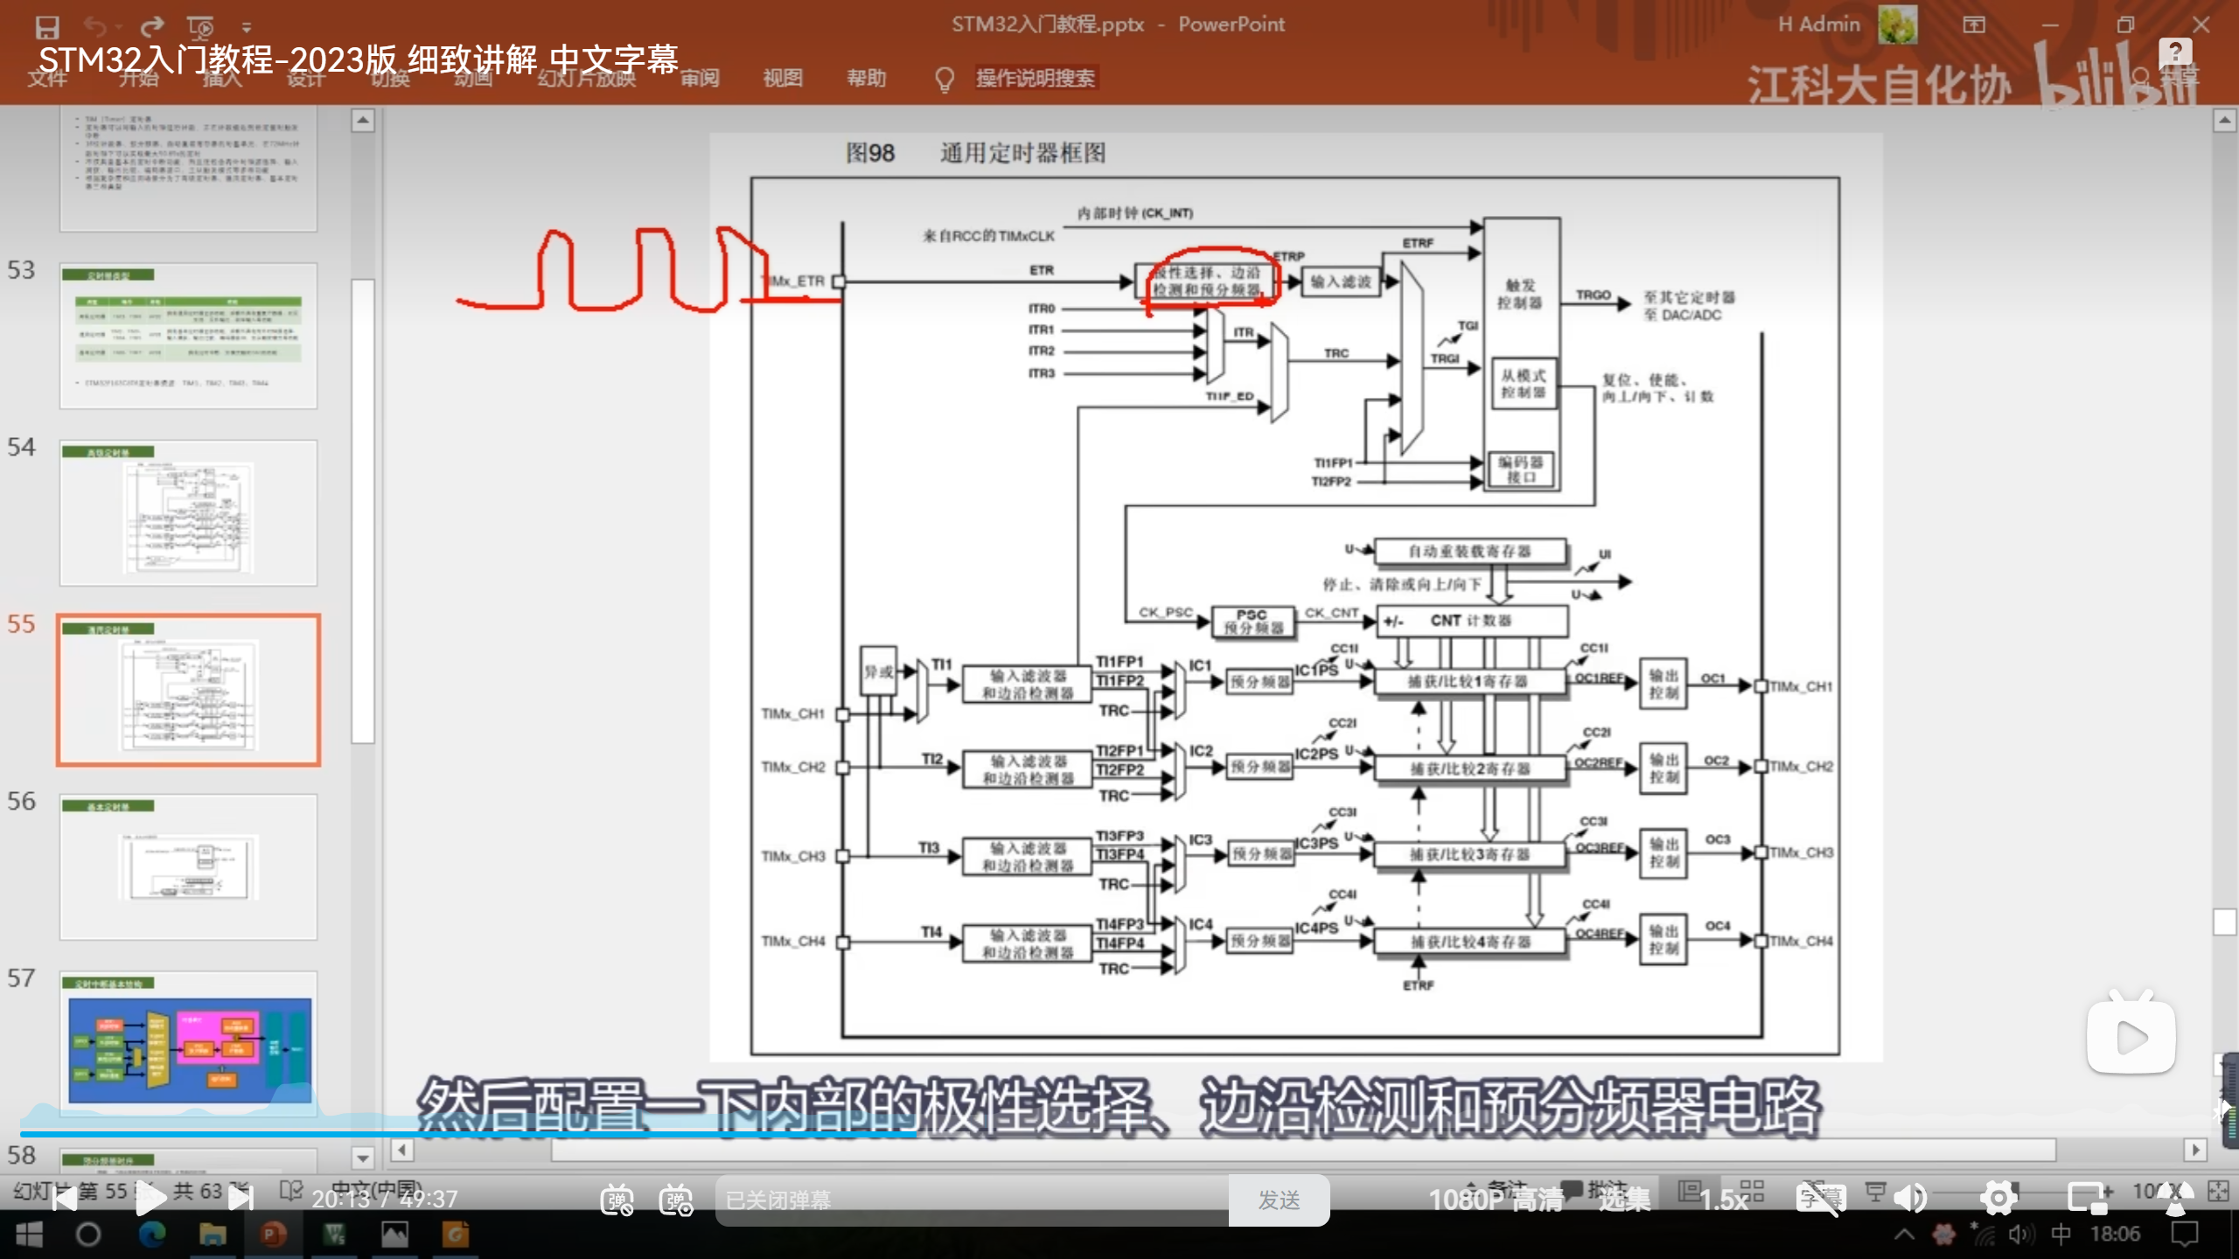Screen dimensions: 2239x1259
Task: Toggle the danmaku display icon
Action: pos(617,1200)
